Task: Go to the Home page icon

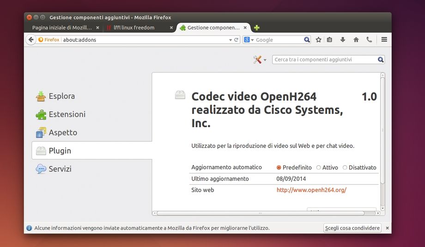Action: pyautogui.click(x=356, y=40)
